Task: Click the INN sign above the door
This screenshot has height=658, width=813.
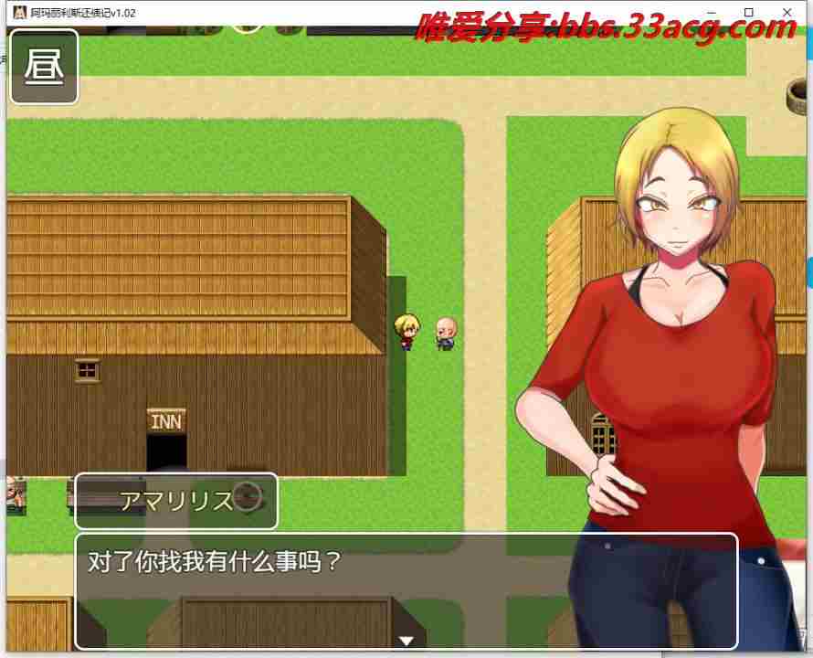Action: tap(166, 421)
